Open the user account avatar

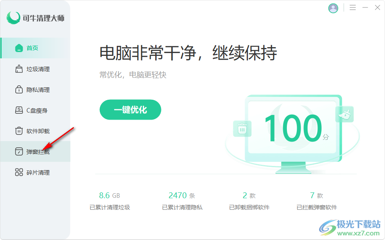click(333, 8)
